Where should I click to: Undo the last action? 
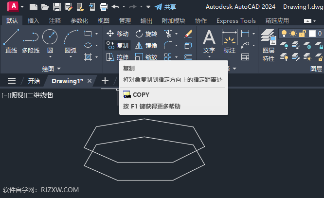point(115,7)
